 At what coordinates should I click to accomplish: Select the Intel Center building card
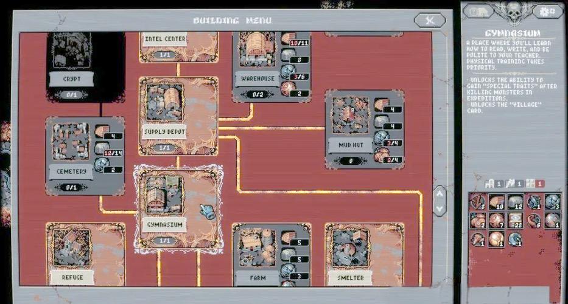[x=178, y=47]
